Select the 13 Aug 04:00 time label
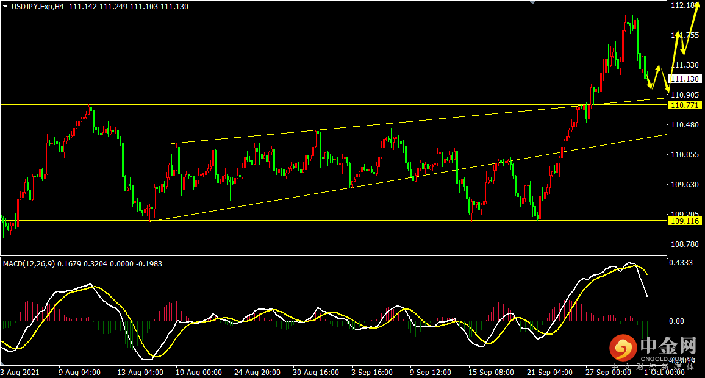The width and height of the screenshot is (705, 378). (x=140, y=372)
